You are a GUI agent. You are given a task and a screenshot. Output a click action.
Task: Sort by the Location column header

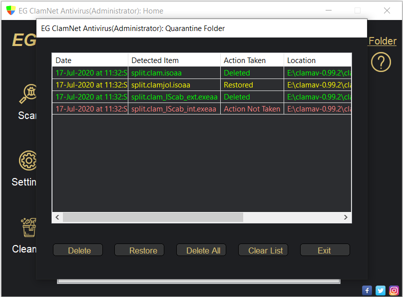[x=318, y=60]
